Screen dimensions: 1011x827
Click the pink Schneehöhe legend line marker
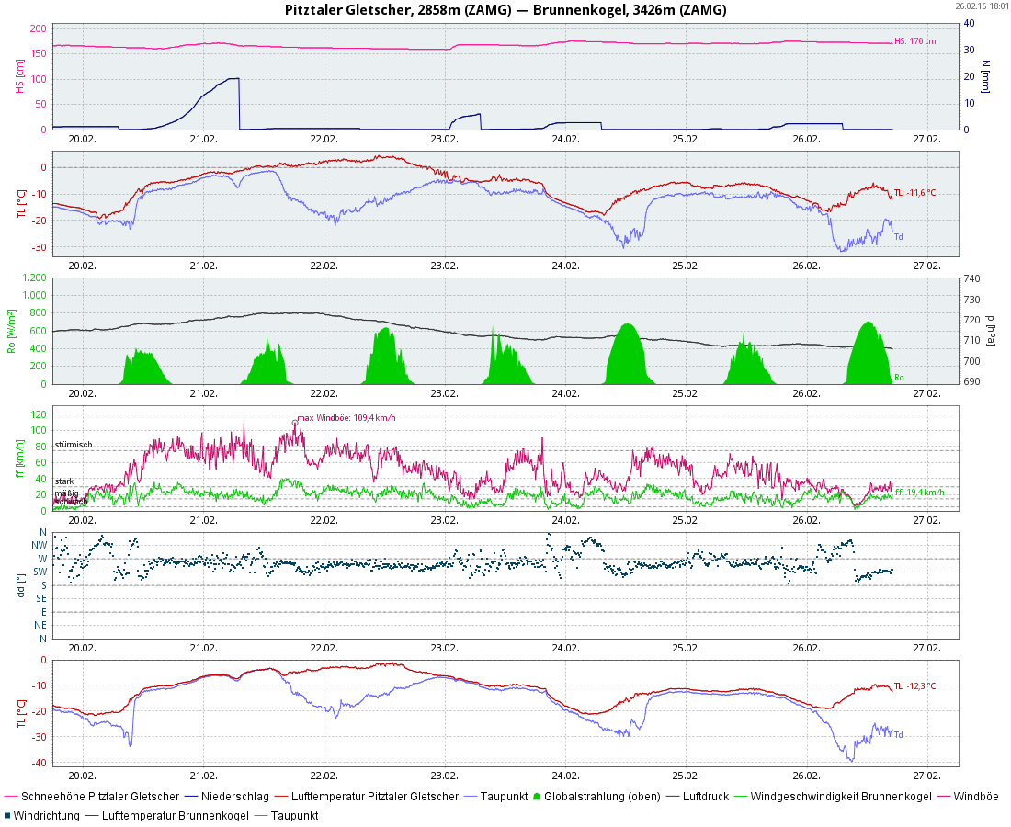pyautogui.click(x=11, y=797)
